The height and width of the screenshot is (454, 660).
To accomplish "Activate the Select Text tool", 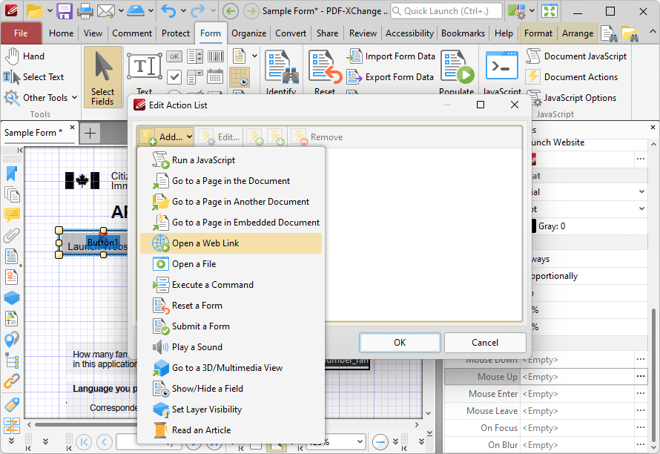I will click(x=33, y=76).
